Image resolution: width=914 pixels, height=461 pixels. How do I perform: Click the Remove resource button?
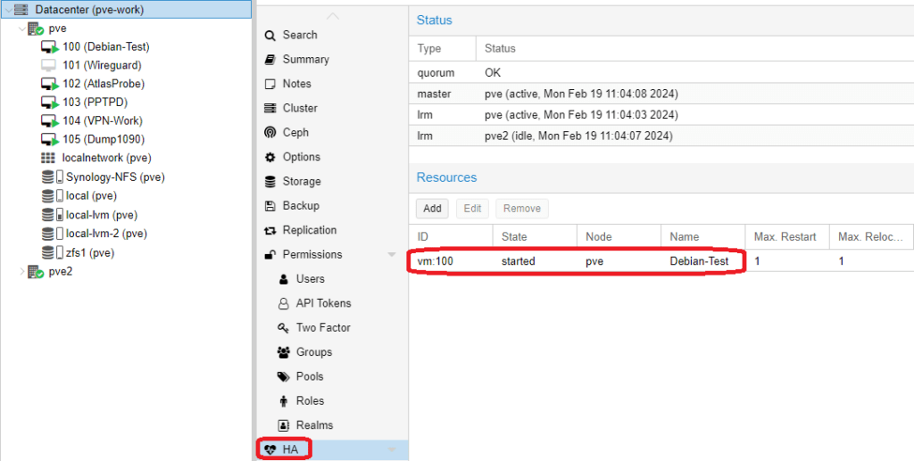coord(521,209)
